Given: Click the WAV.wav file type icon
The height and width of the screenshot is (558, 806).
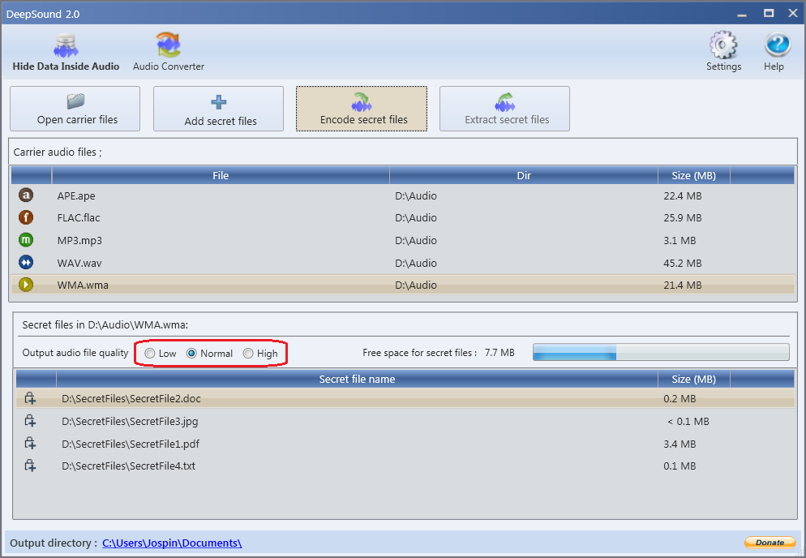Looking at the screenshot, I should pyautogui.click(x=26, y=263).
